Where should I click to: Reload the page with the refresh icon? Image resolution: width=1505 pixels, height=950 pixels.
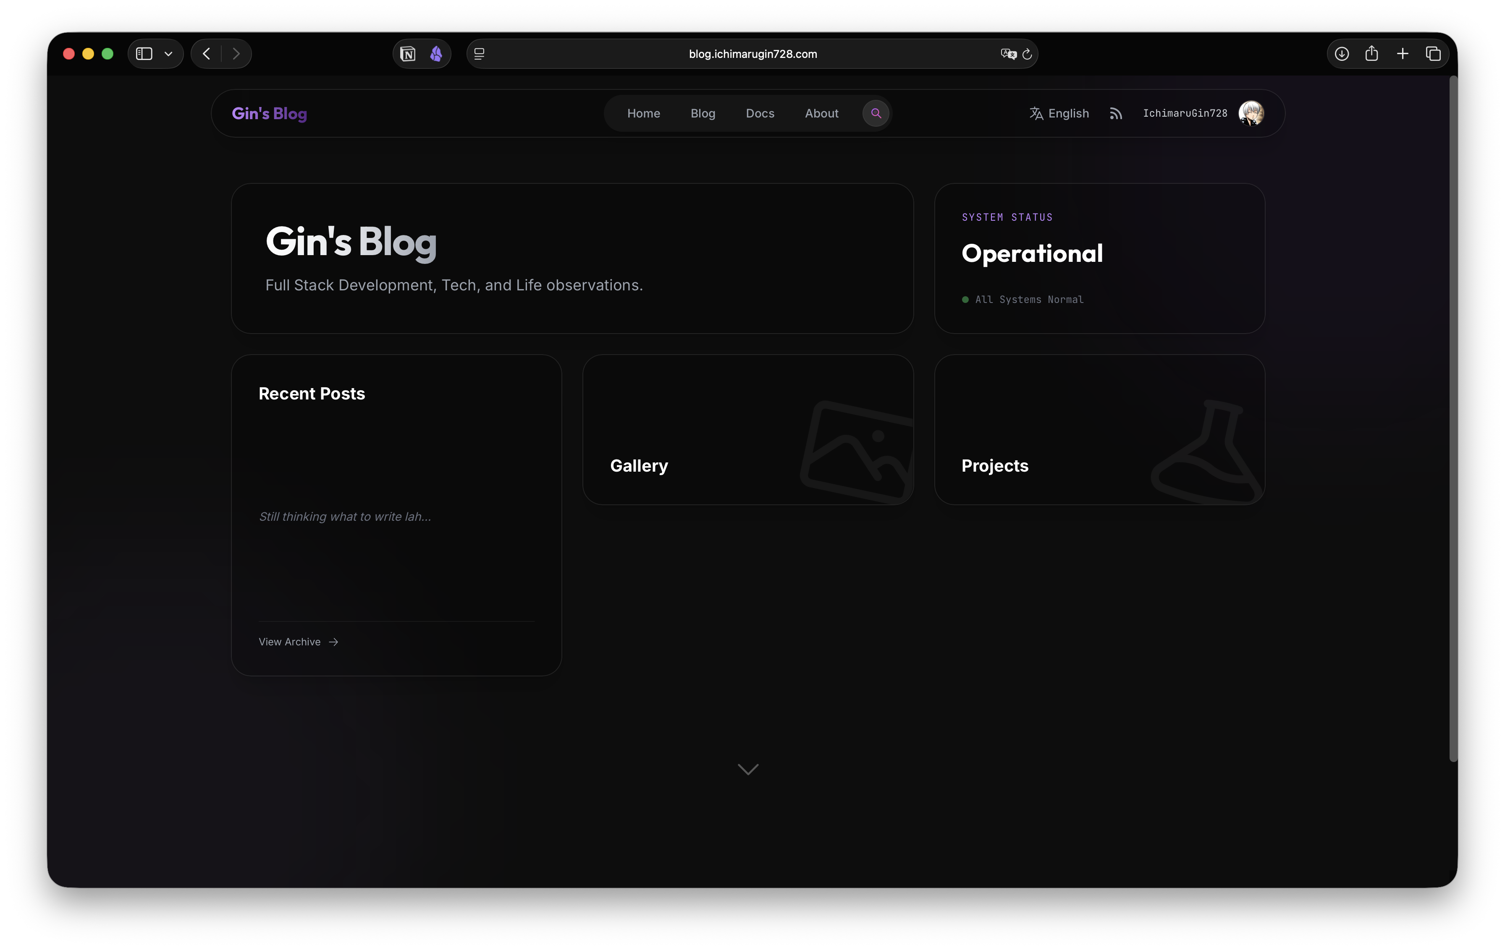tap(1027, 54)
